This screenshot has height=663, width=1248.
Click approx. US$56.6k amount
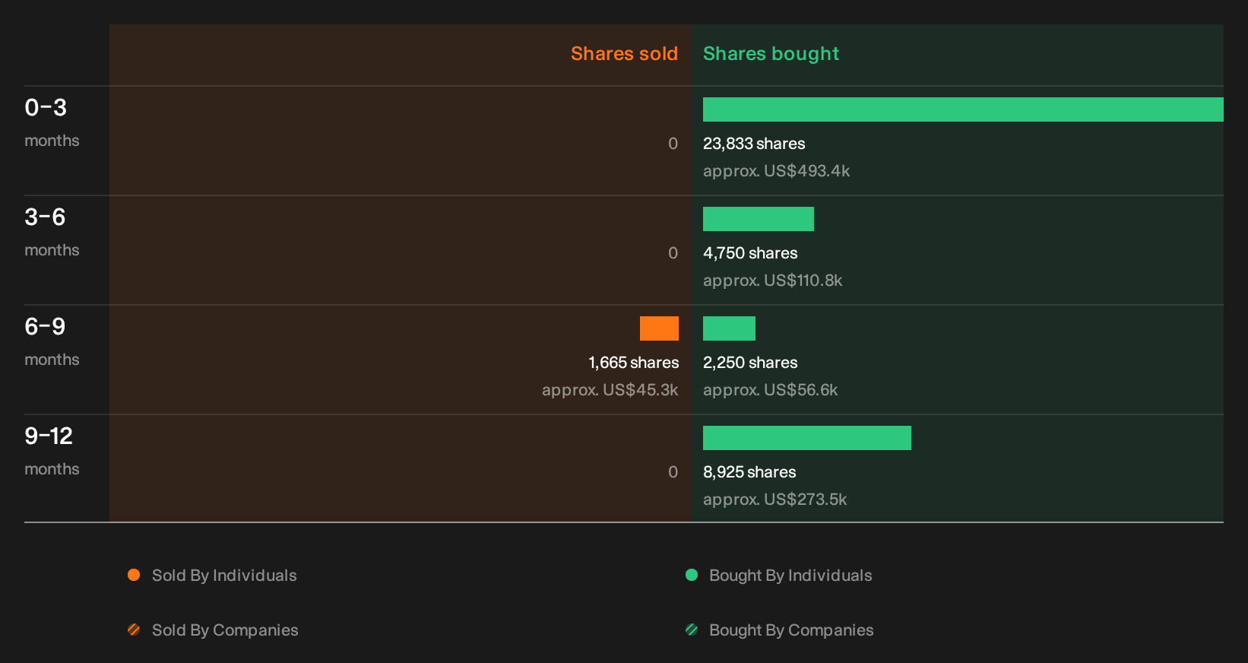pos(770,390)
